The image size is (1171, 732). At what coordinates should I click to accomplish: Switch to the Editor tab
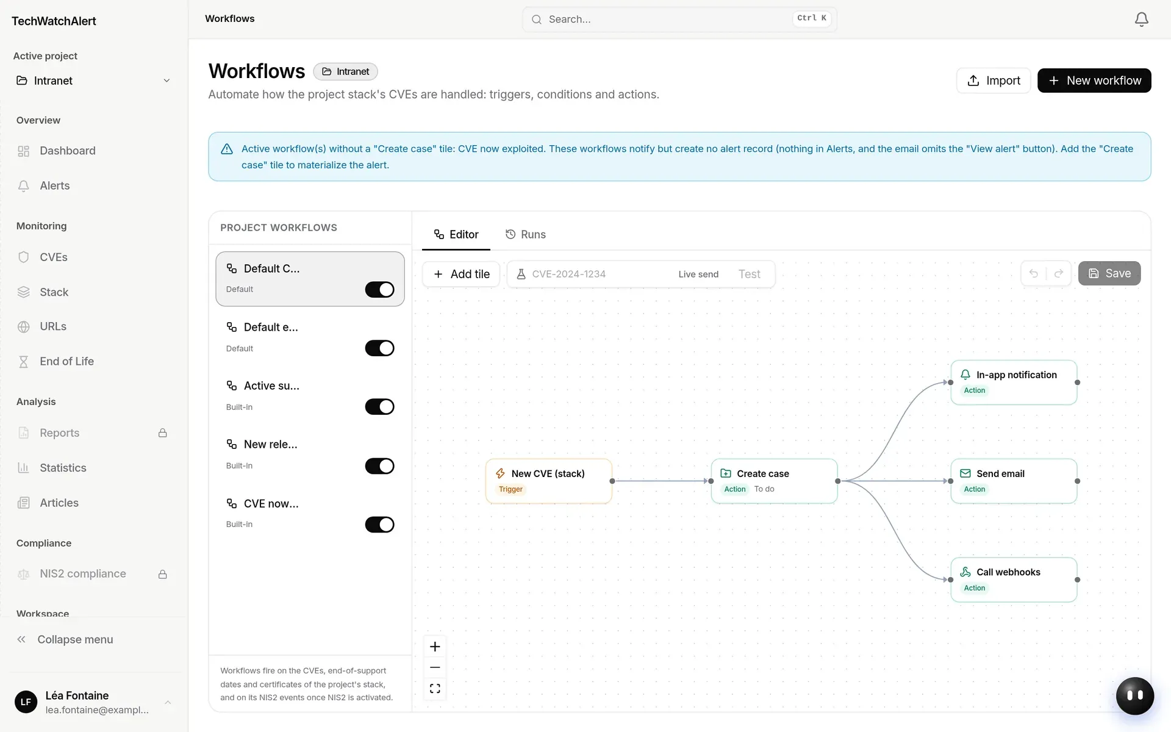click(x=456, y=234)
